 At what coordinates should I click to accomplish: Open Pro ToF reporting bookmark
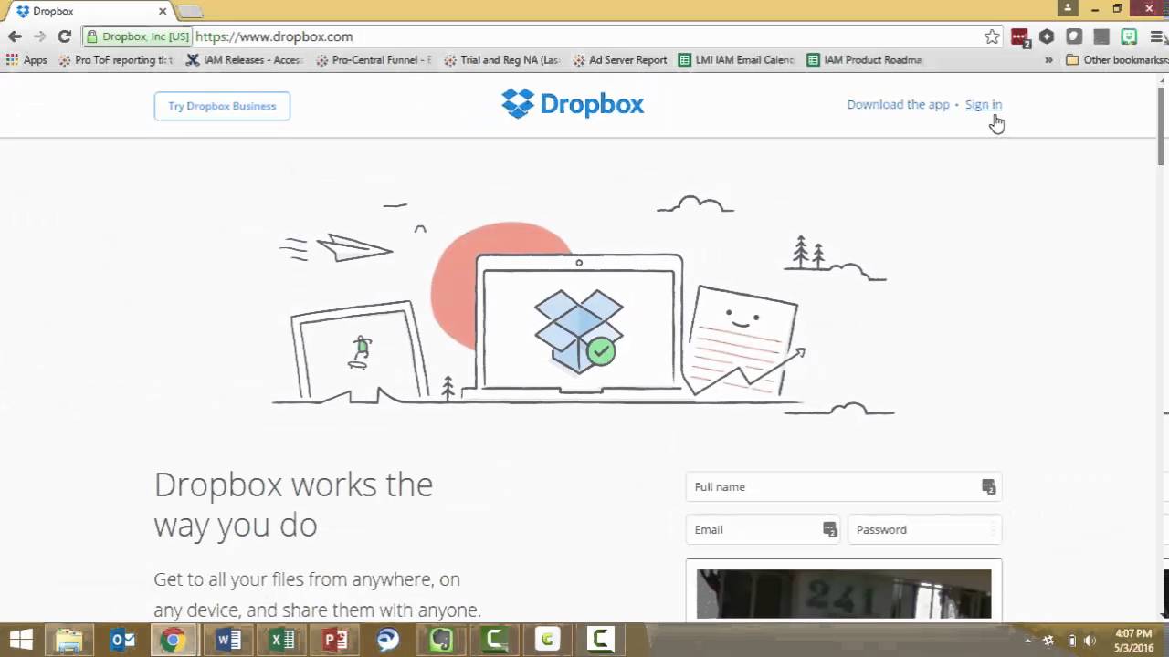point(115,60)
